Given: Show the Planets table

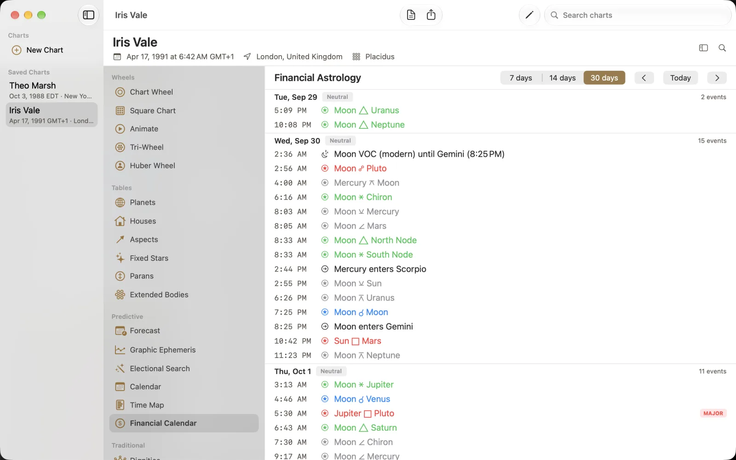Looking at the screenshot, I should 184,202.
